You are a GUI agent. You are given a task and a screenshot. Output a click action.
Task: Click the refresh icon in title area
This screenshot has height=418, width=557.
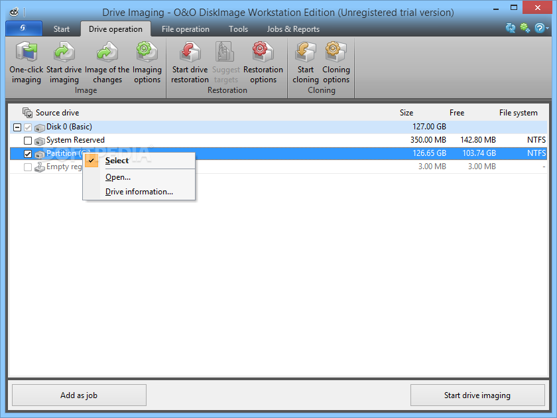[511, 28]
